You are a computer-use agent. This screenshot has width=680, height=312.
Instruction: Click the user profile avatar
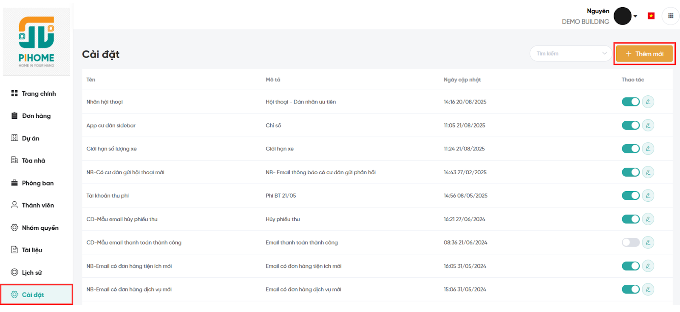click(622, 16)
